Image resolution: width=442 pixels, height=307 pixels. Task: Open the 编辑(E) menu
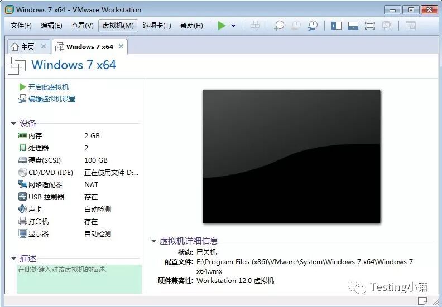coord(51,26)
